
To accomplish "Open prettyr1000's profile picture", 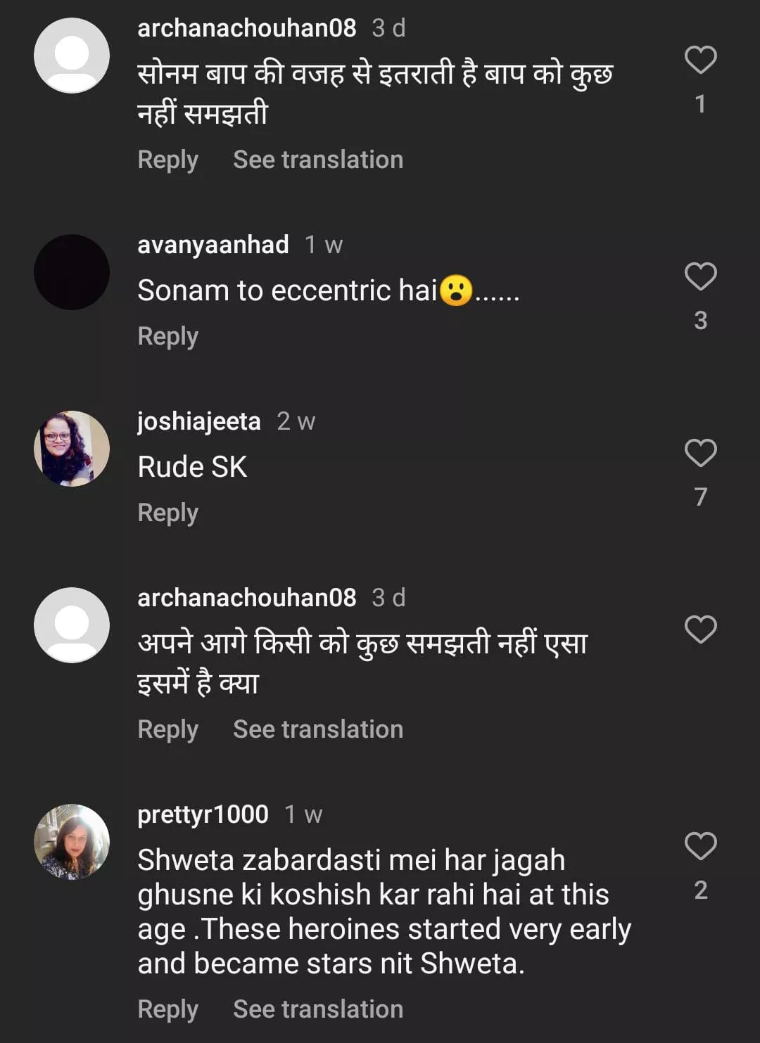I will tap(72, 842).
